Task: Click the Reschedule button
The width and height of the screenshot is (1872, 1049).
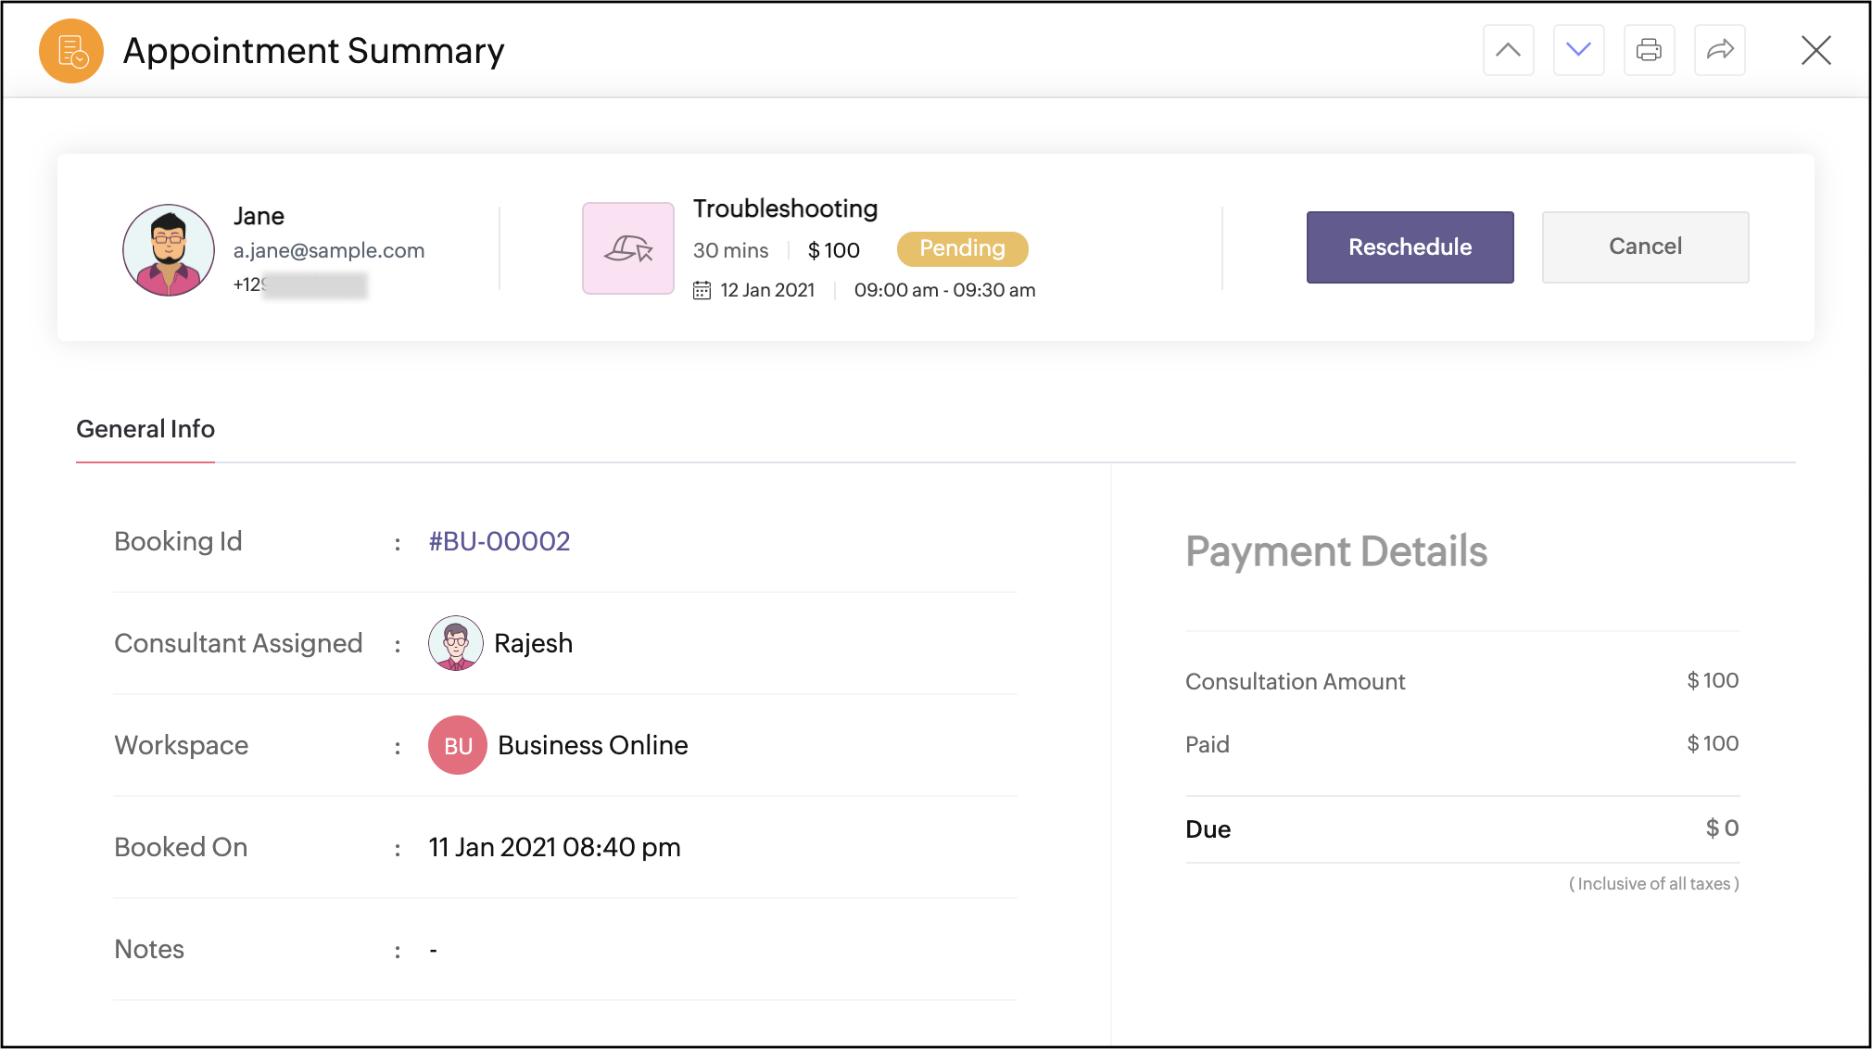Action: pyautogui.click(x=1410, y=247)
